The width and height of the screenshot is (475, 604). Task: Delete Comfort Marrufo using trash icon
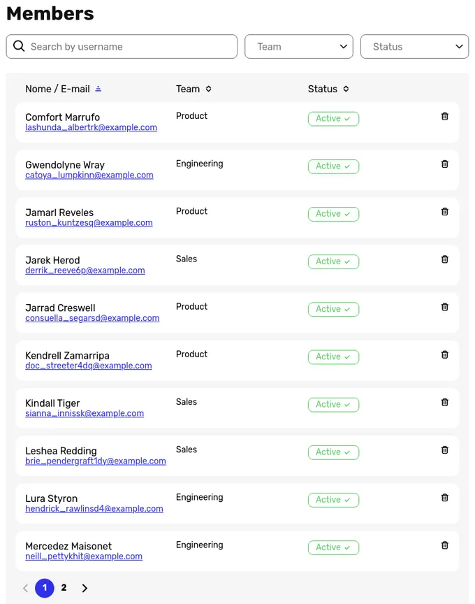[x=444, y=116]
